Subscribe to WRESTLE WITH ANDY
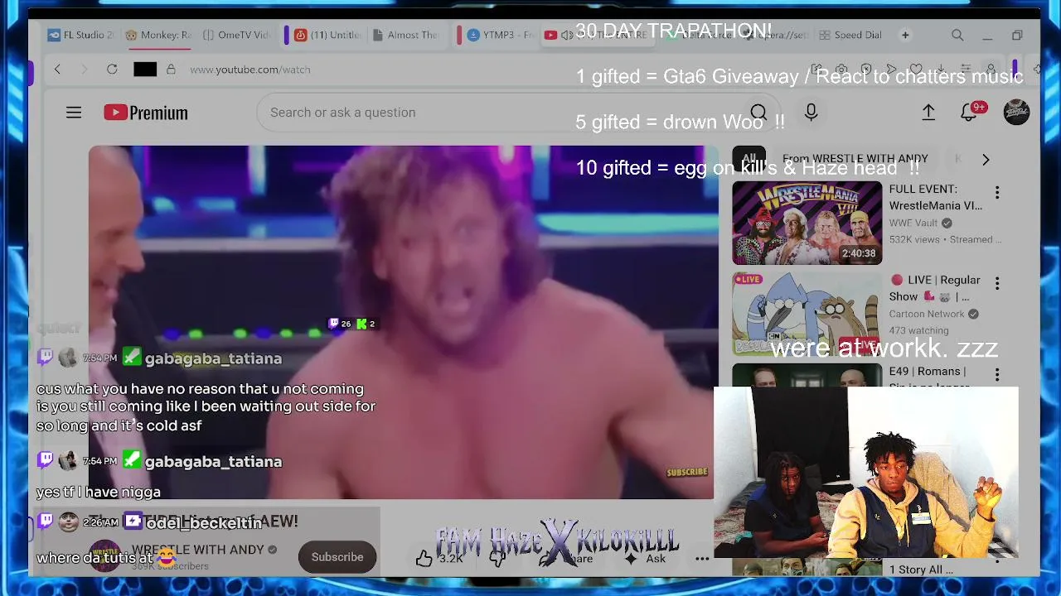The height and width of the screenshot is (596, 1061). pyautogui.click(x=337, y=557)
